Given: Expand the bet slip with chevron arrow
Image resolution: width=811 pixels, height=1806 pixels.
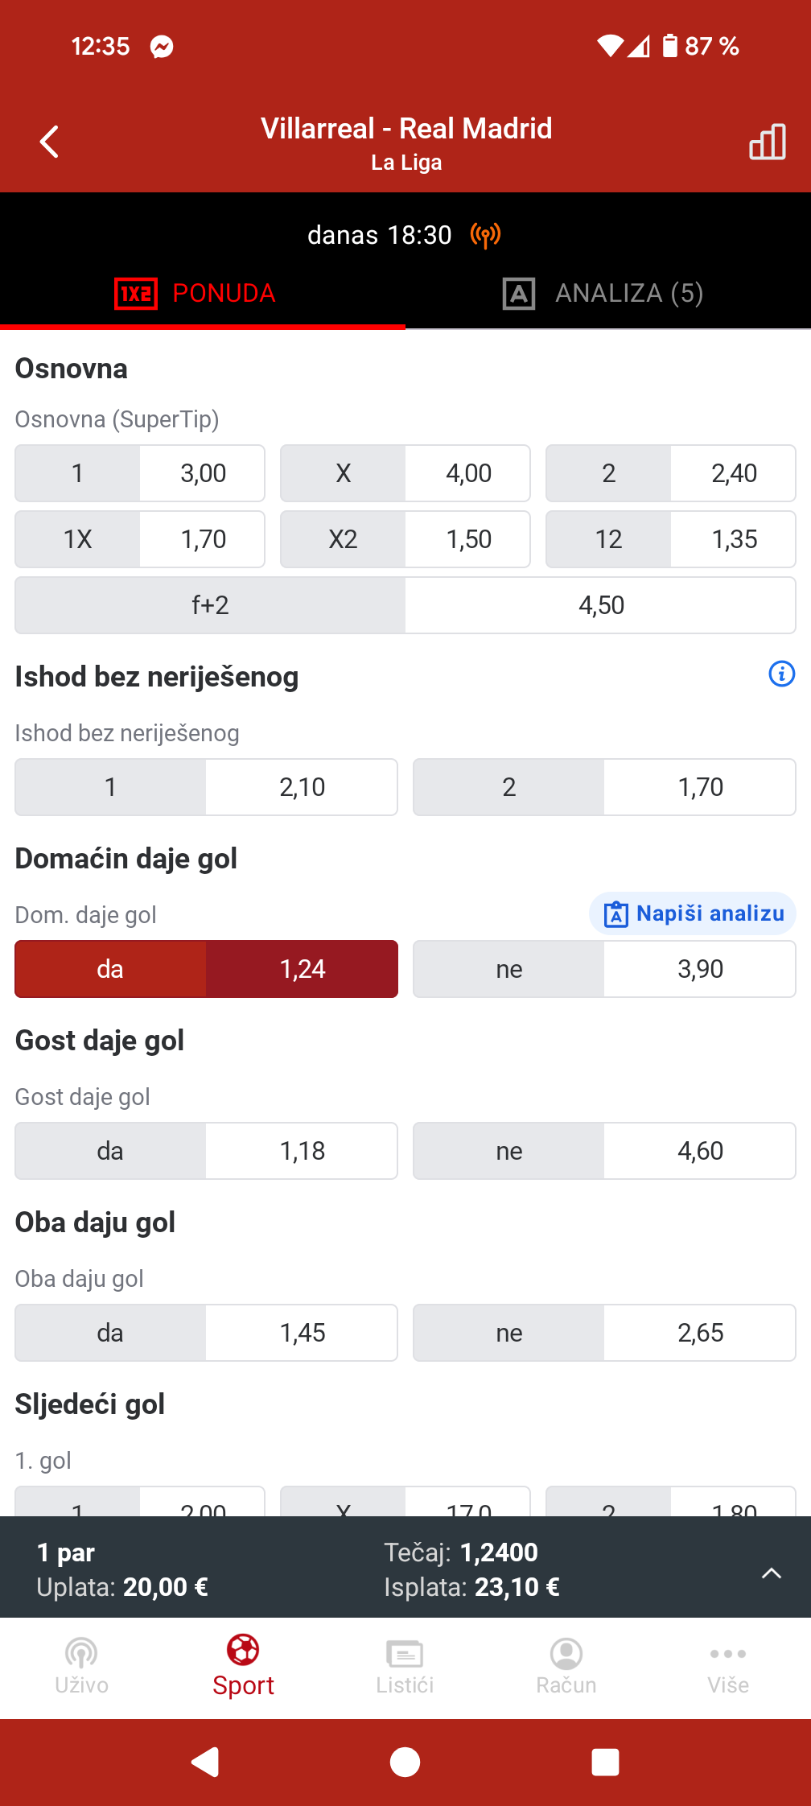Looking at the screenshot, I should (771, 1573).
